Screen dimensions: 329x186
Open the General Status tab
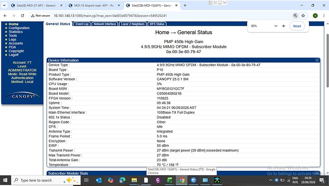(58, 24)
